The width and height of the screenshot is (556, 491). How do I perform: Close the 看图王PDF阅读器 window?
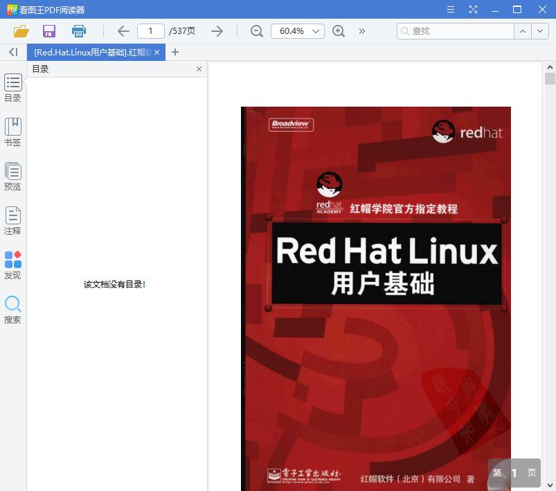point(542,10)
